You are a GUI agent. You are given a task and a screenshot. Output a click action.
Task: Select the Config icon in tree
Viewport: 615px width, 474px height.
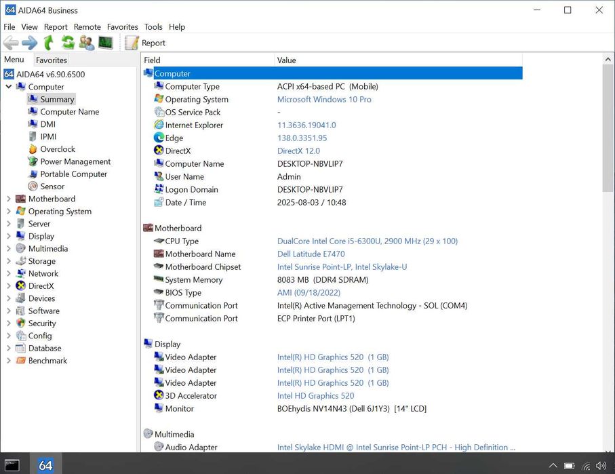pyautogui.click(x=21, y=336)
